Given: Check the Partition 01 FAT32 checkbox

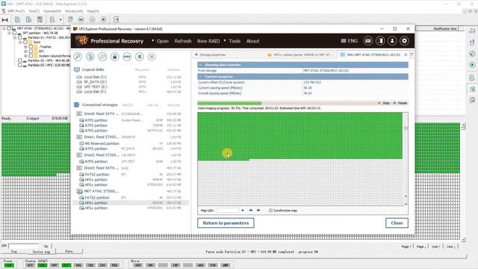Looking at the screenshot, I should click(x=20, y=37).
